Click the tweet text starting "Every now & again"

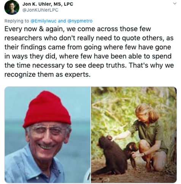[89, 52]
